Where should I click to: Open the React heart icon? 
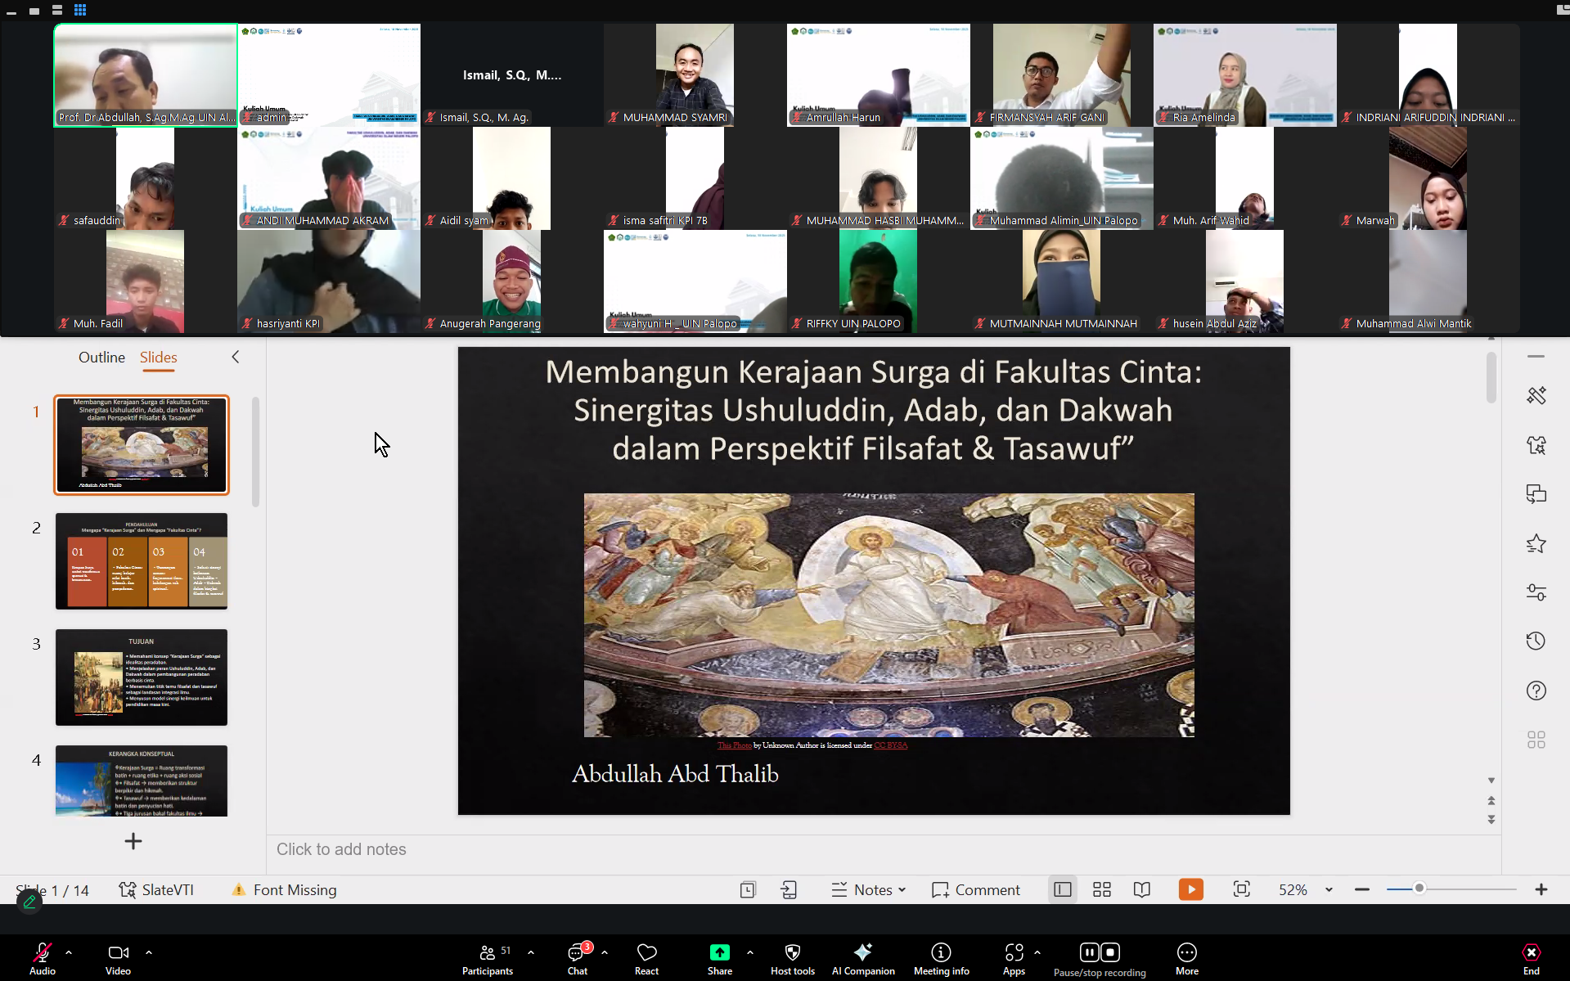tap(646, 953)
